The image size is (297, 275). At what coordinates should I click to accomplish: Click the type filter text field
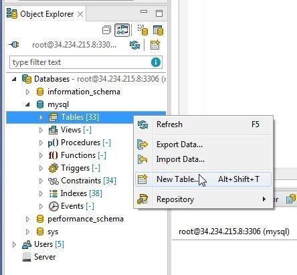point(86,62)
